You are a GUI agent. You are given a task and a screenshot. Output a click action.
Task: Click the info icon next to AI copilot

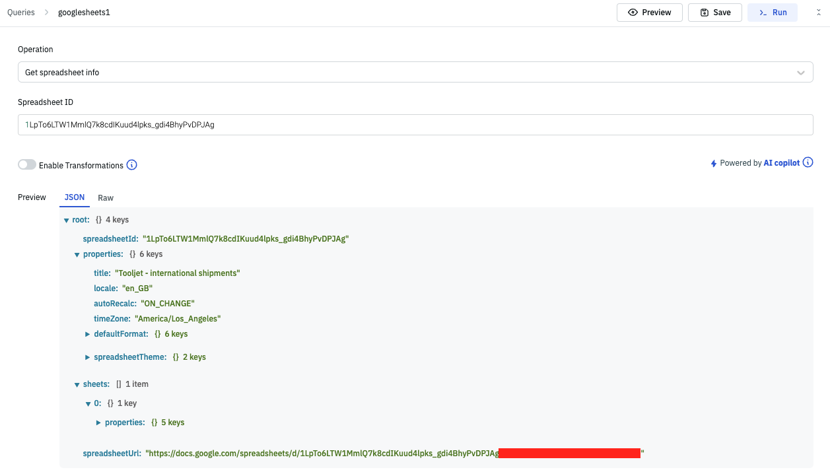pos(808,162)
